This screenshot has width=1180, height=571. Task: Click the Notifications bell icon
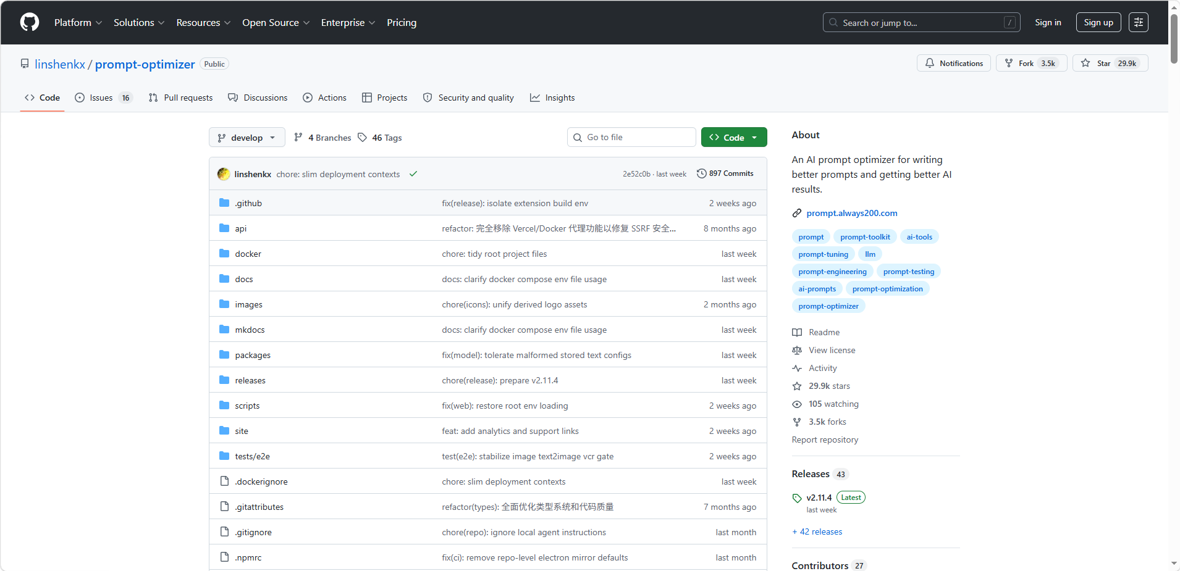coord(929,63)
